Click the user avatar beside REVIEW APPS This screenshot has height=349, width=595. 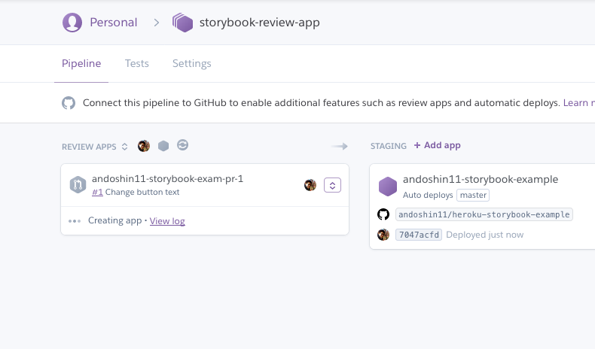point(144,146)
